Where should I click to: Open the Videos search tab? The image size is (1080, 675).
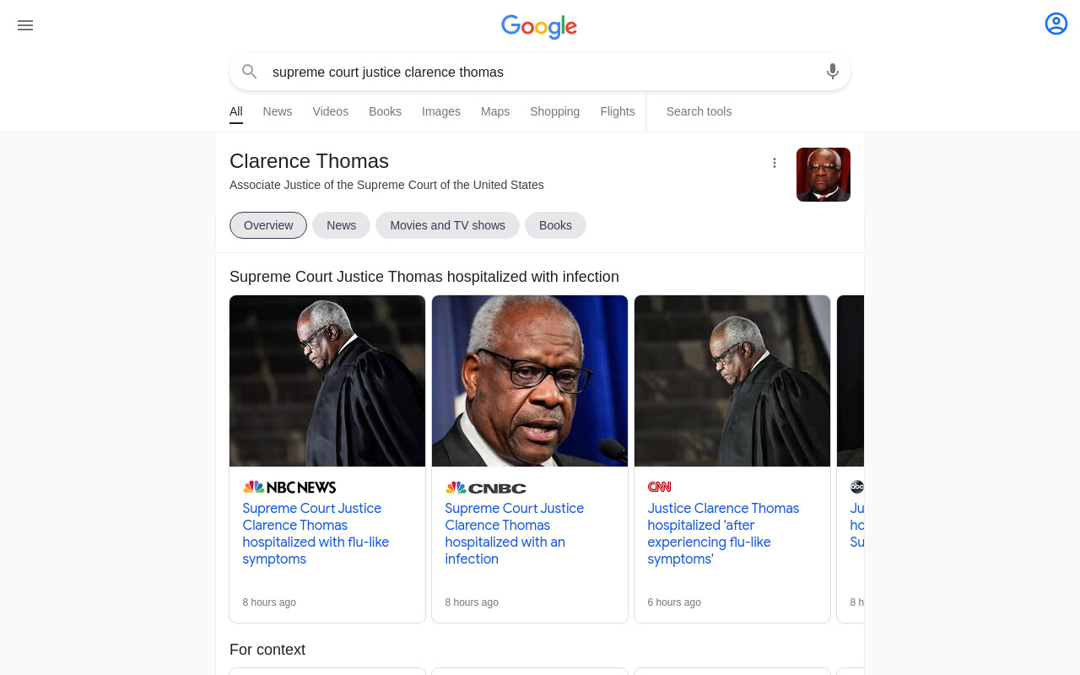331,111
